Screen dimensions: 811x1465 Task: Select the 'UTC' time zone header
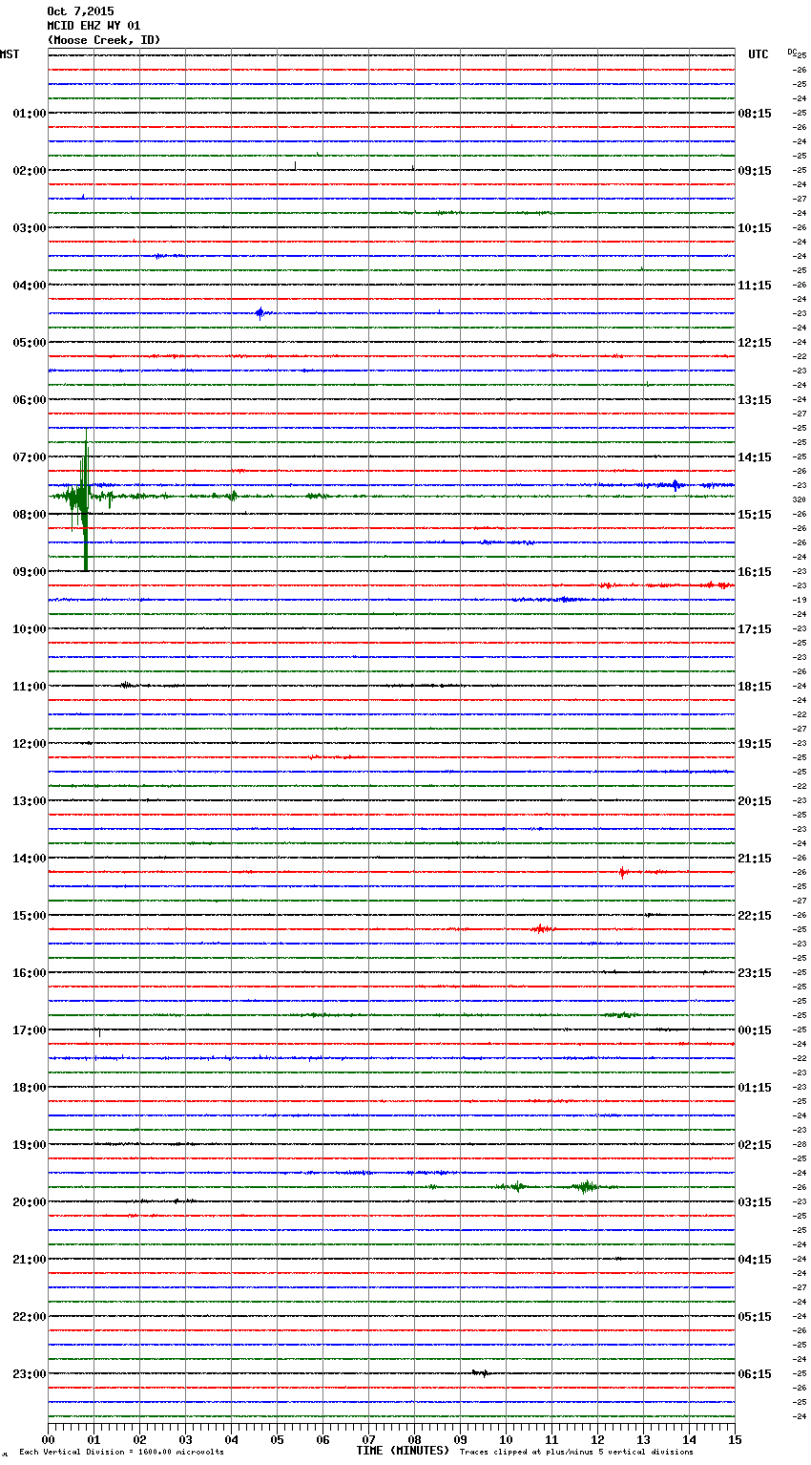(x=759, y=54)
